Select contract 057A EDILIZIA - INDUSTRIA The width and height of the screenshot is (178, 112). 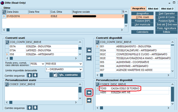click(42, 46)
